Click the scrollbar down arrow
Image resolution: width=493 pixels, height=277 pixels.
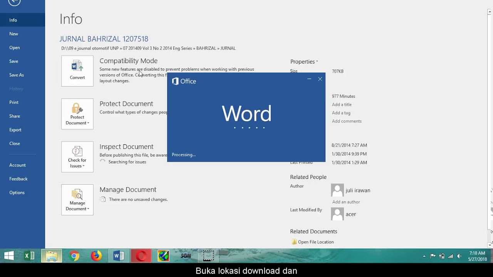pyautogui.click(x=490, y=245)
